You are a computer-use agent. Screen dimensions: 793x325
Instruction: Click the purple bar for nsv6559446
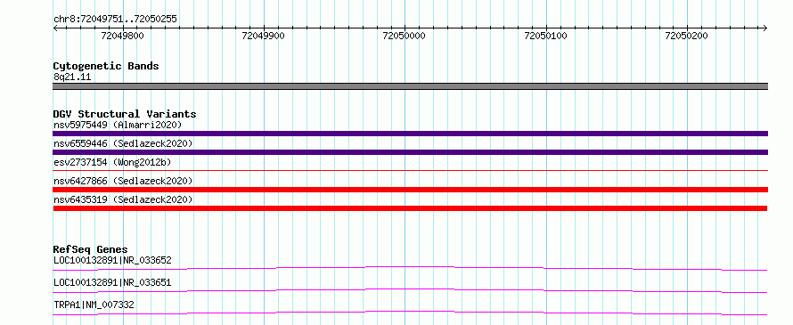point(411,152)
